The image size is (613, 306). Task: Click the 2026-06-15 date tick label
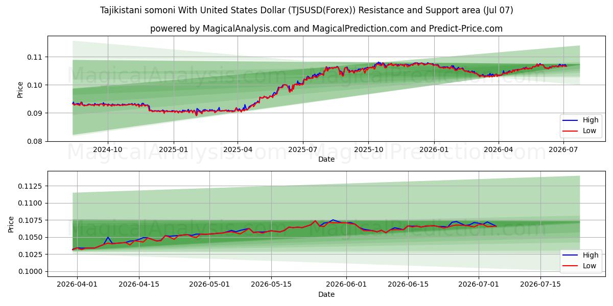[x=409, y=284]
